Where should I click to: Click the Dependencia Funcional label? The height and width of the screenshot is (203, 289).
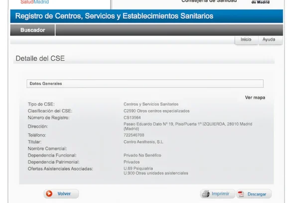[52, 155]
